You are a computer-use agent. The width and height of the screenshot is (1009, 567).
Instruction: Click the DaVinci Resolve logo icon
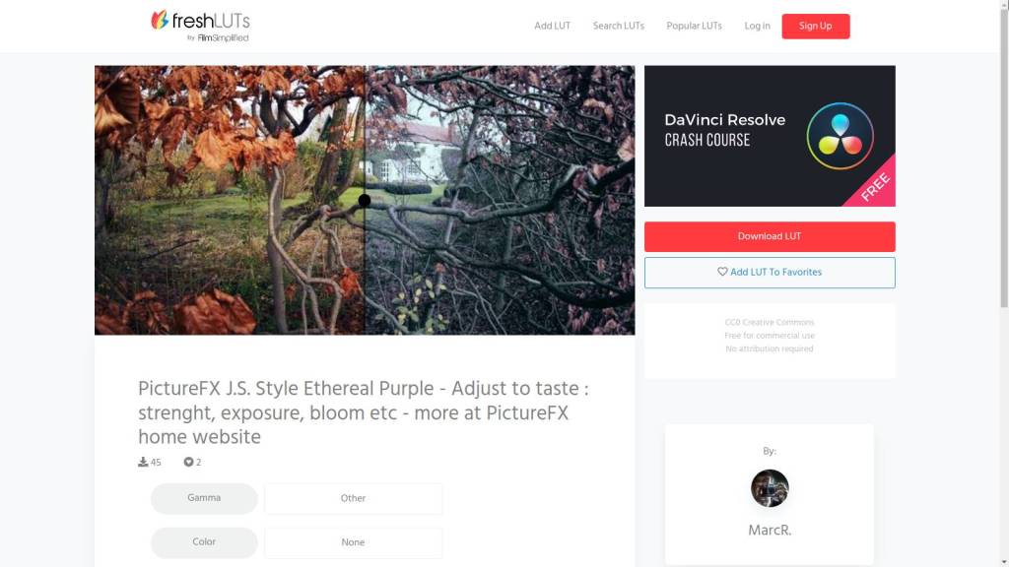coord(840,136)
